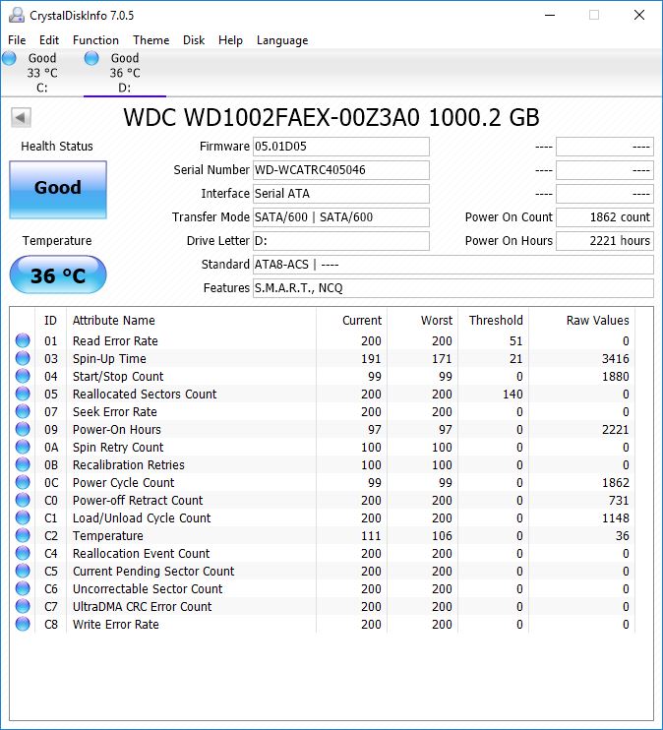This screenshot has width=663, height=730.
Task: Click raw value 731 in Power-off Retract row
Action: pos(619,501)
